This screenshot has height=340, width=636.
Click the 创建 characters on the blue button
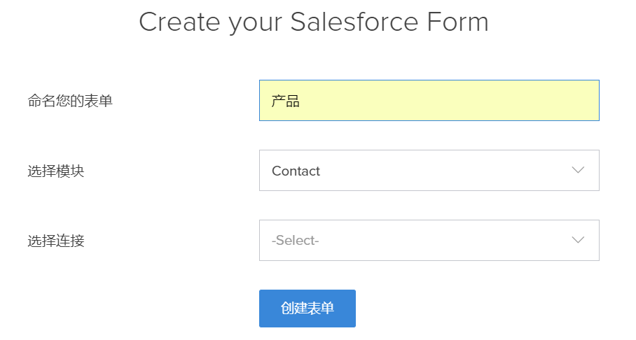click(x=294, y=309)
